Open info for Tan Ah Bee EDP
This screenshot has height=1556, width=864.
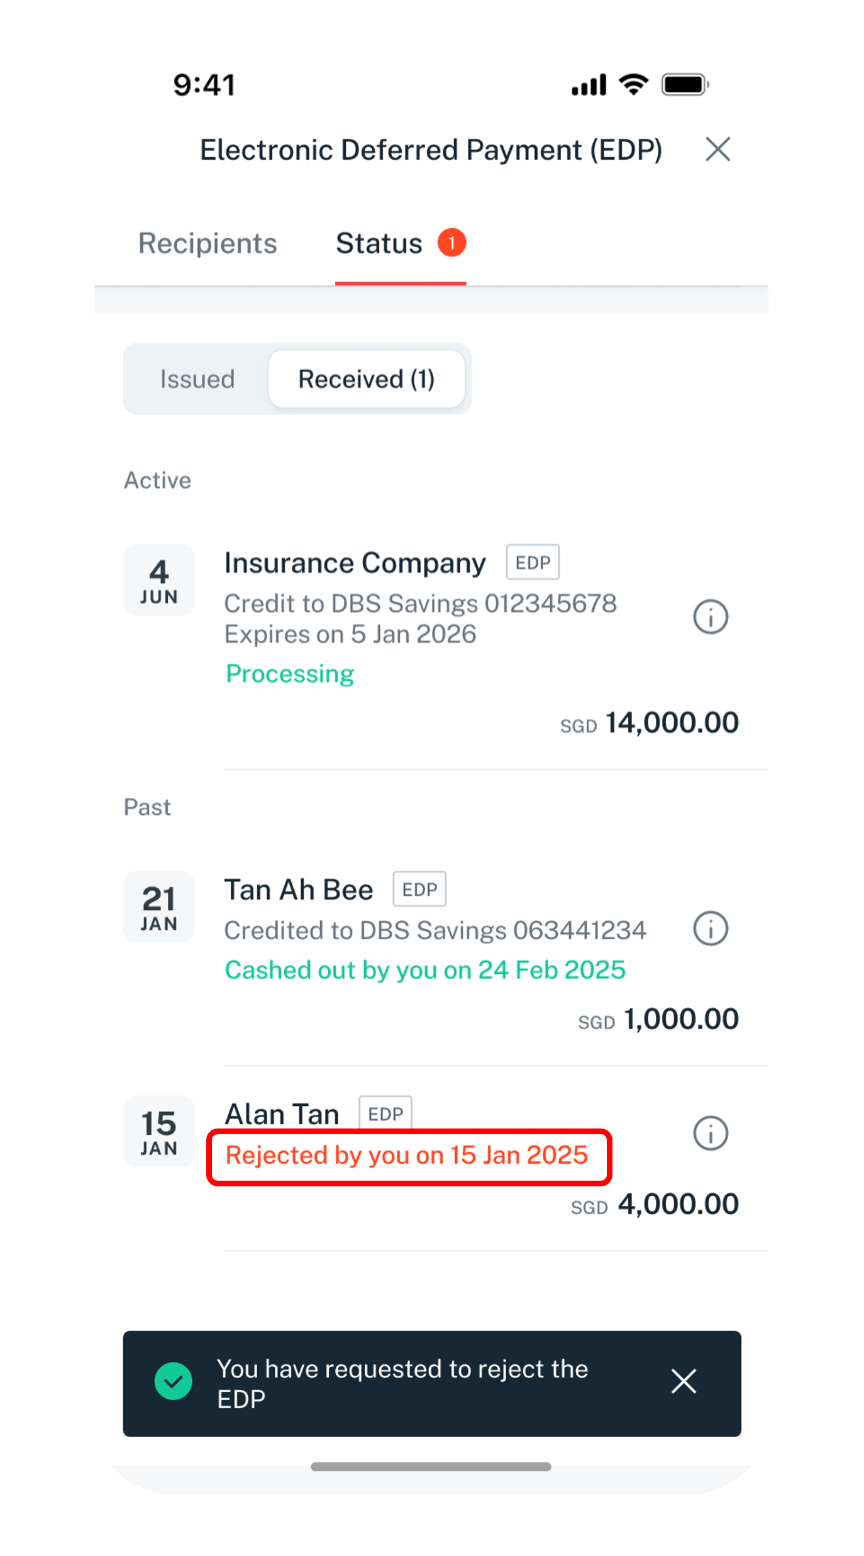pos(710,928)
